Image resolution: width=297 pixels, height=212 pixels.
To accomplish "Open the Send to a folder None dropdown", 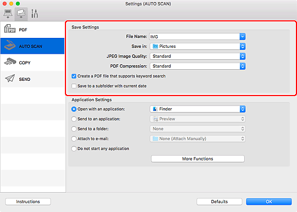I will point(197,129).
